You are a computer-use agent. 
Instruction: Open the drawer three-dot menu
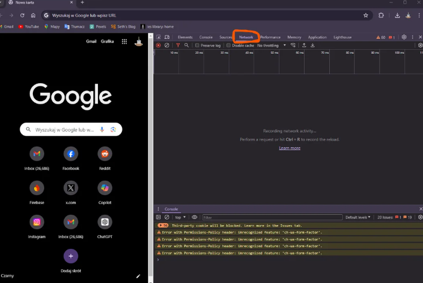tap(158, 209)
